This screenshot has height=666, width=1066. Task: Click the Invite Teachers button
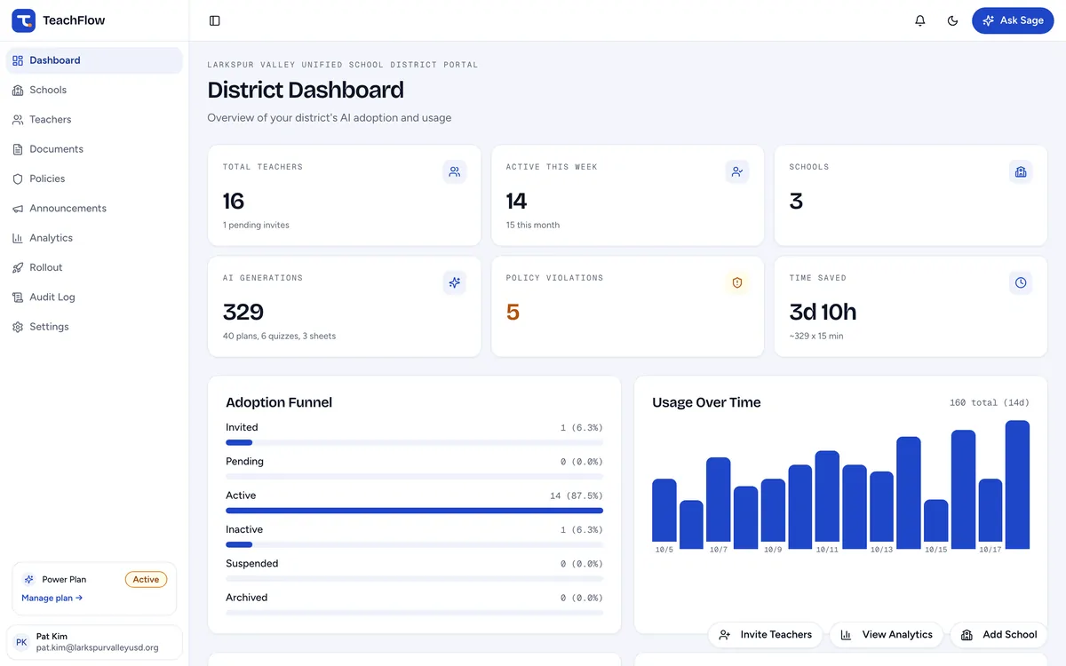(x=766, y=635)
